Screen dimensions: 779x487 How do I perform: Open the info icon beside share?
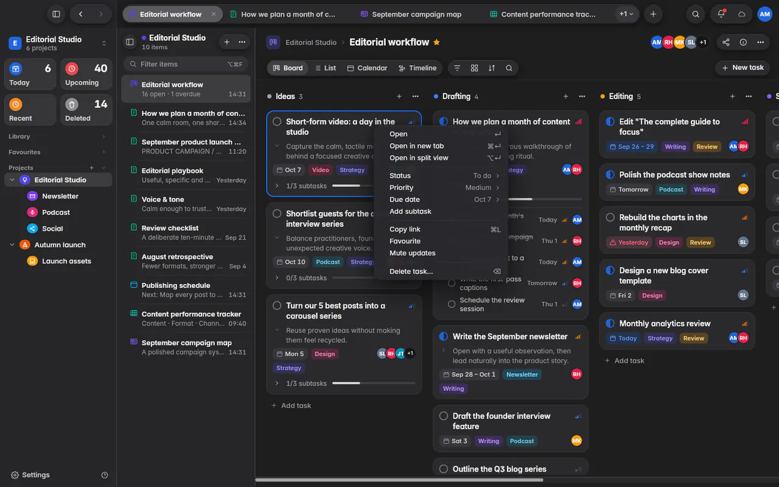tap(743, 42)
